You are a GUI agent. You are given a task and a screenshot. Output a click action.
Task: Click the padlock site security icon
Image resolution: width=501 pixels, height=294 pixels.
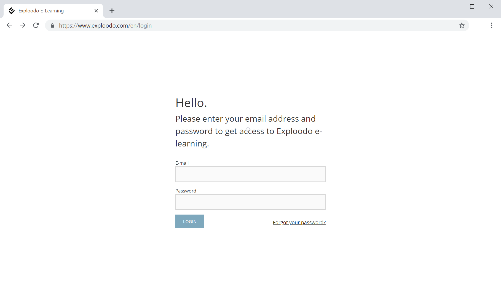coord(52,26)
